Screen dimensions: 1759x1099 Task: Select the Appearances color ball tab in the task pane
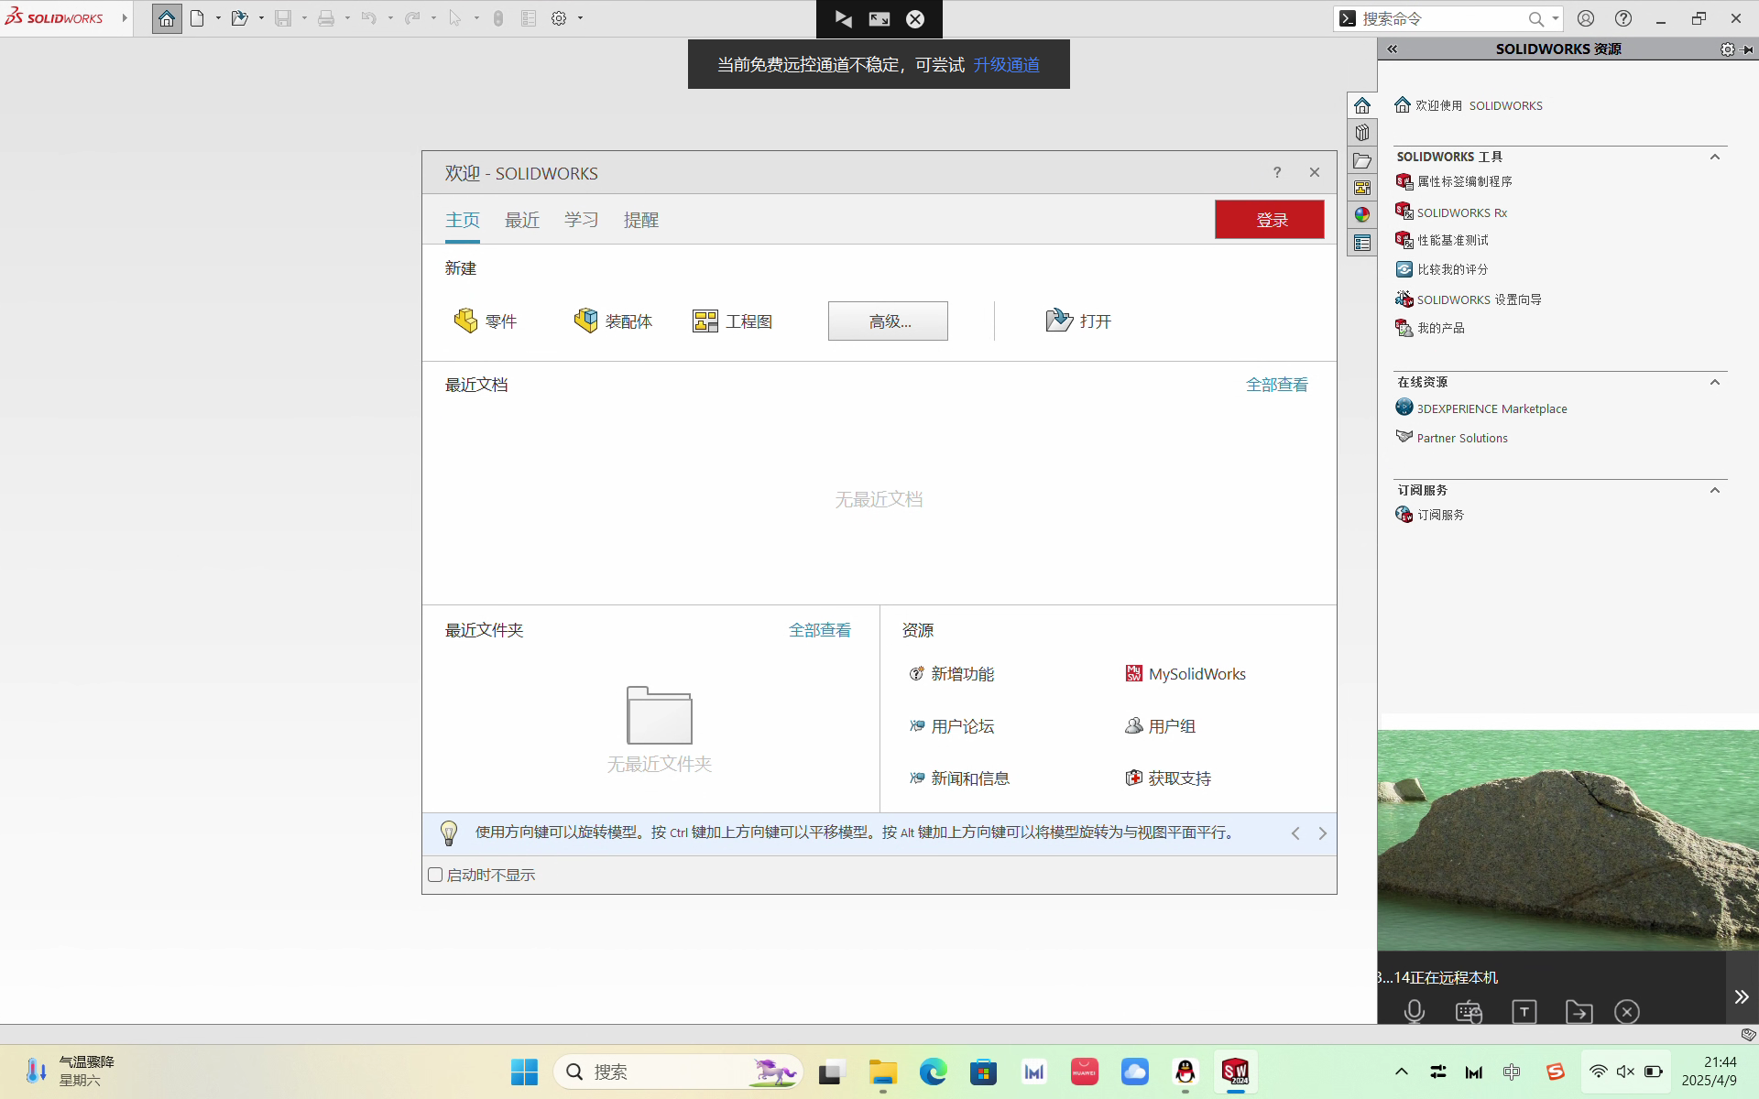1362,215
